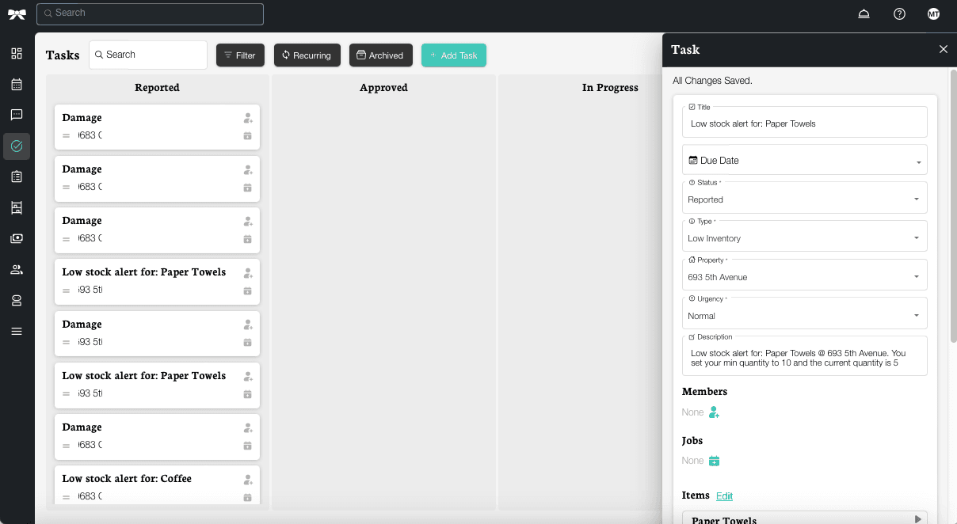This screenshot has height=524, width=957.
Task: Open the Urgency dropdown showing Normal
Action: (804, 316)
